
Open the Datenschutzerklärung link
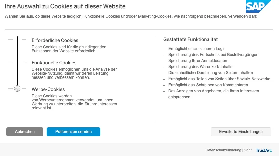tap(223, 150)
